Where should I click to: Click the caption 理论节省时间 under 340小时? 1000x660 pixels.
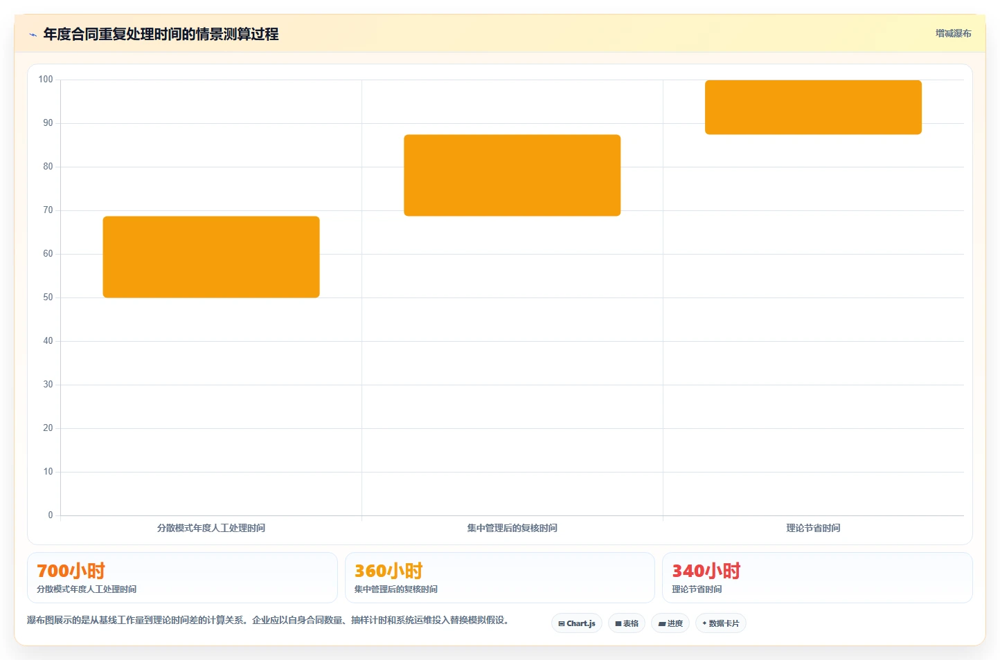tap(697, 589)
